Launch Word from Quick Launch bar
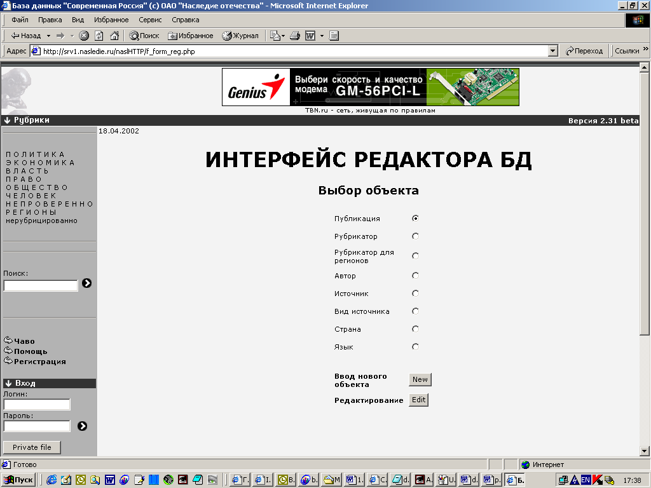651x488 pixels. 109,480
